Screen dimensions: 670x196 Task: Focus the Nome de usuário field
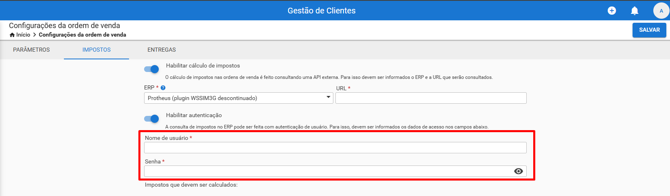tap(335, 148)
